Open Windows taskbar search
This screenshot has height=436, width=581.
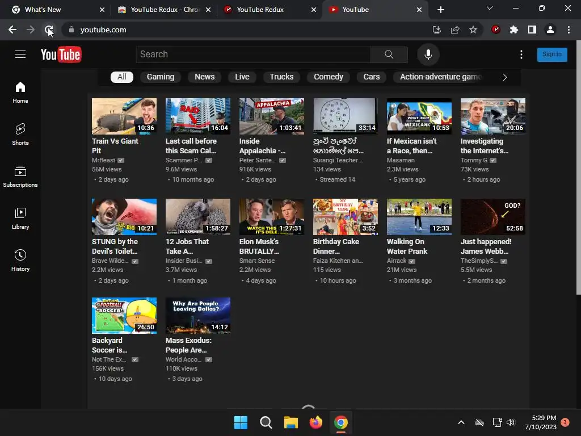266,422
